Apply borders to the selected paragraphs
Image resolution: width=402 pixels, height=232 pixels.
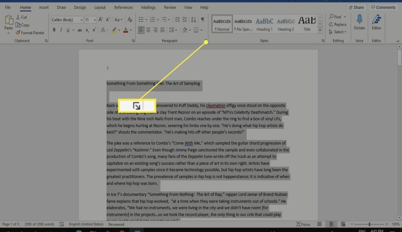[196, 30]
